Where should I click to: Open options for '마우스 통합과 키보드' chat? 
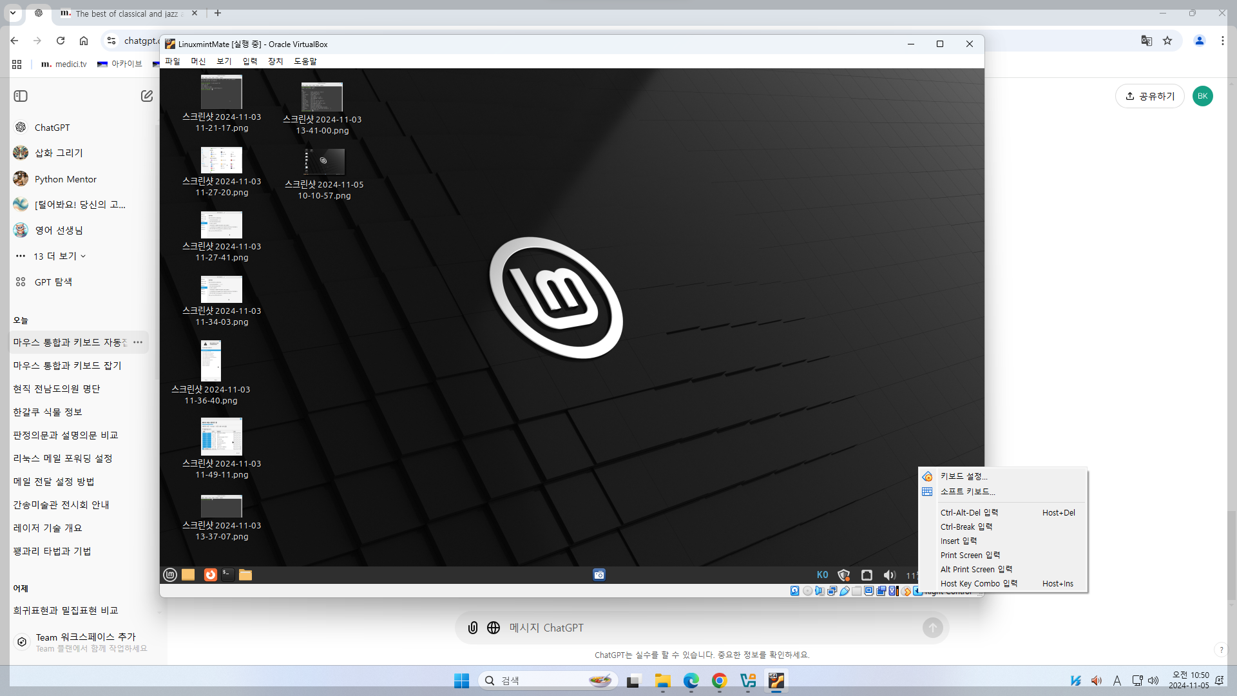point(138,342)
